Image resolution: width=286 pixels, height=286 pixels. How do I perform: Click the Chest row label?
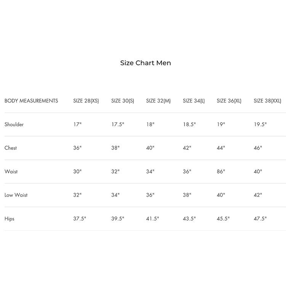[x=11, y=148]
